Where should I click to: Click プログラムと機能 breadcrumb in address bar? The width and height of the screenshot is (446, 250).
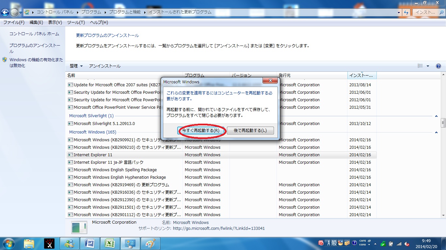(125, 12)
